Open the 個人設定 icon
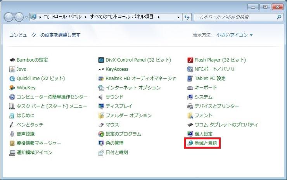The height and width of the screenshot is (180, 287). [x=190, y=134]
